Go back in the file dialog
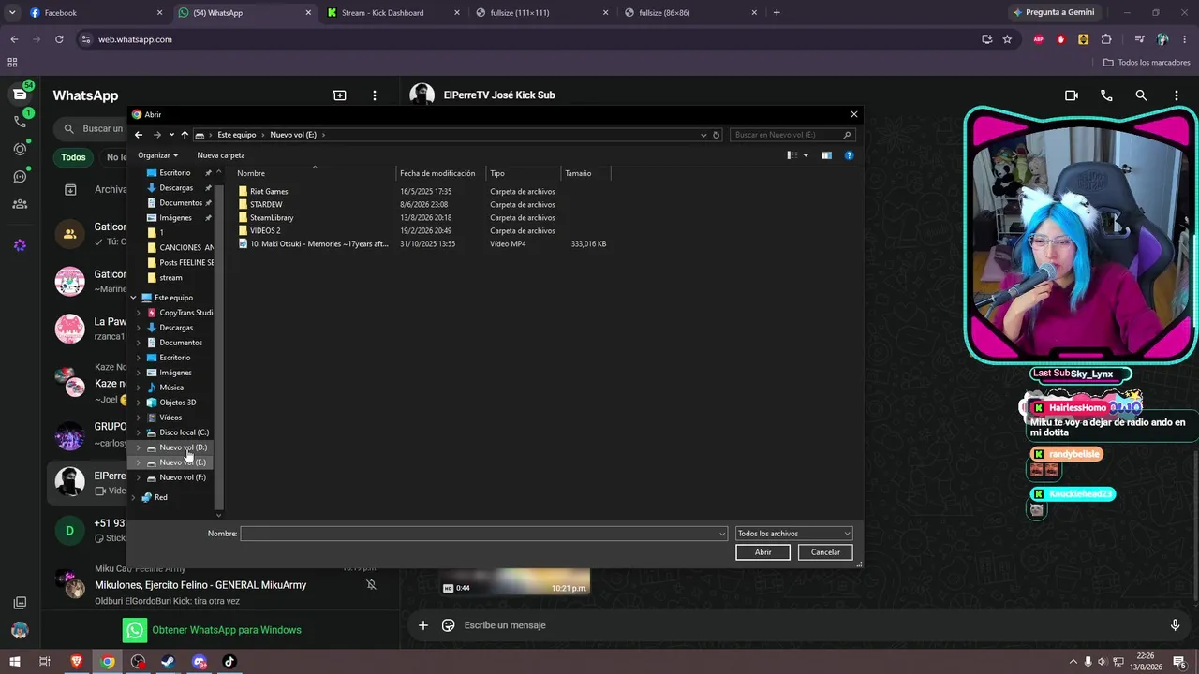This screenshot has height=674, width=1199. tap(139, 135)
